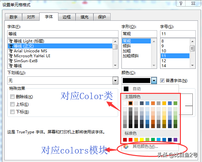Pick light blue standard color
The width and height of the screenshot is (202, 162).
(158, 140)
